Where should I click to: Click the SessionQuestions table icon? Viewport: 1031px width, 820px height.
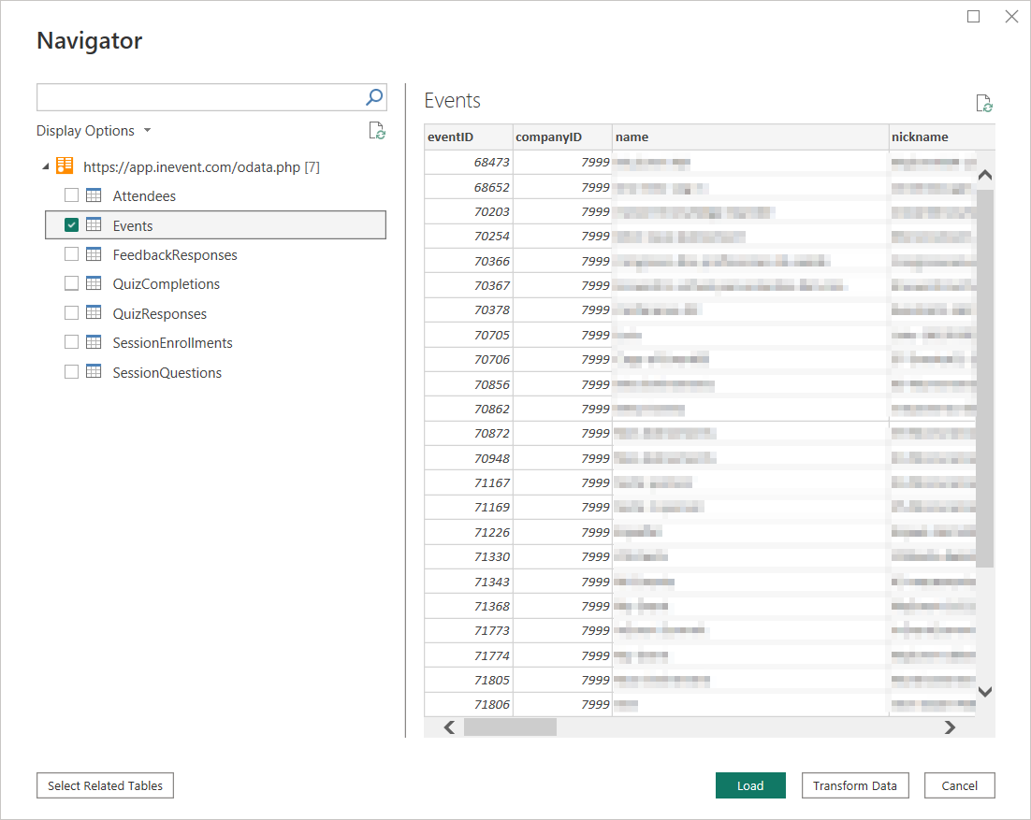94,372
